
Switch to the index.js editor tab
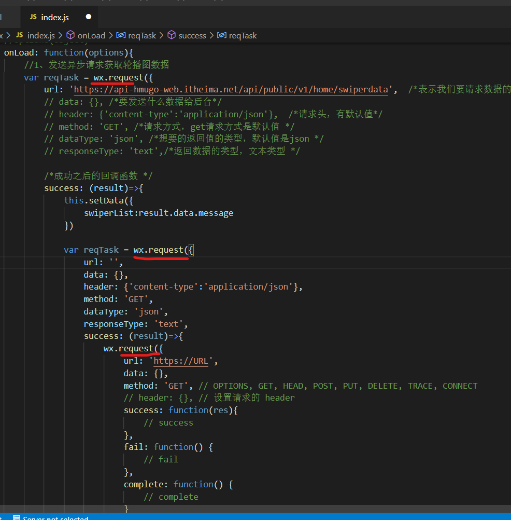pos(55,17)
